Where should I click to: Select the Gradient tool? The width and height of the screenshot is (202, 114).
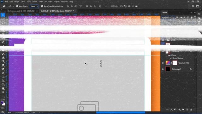(3, 61)
